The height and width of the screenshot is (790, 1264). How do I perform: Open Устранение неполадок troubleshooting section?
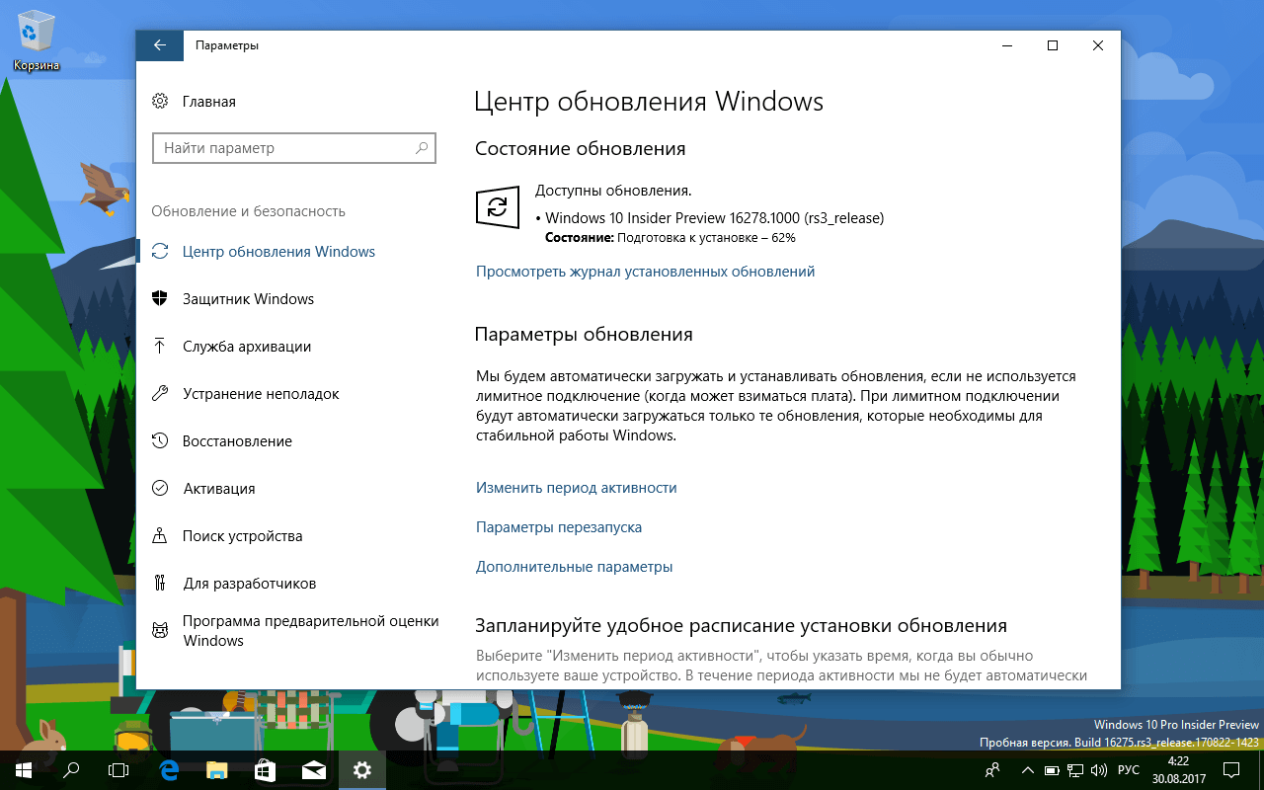261,393
